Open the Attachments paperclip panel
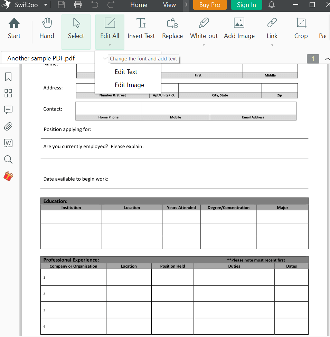Image resolution: width=330 pixels, height=337 pixels. pos(8,126)
